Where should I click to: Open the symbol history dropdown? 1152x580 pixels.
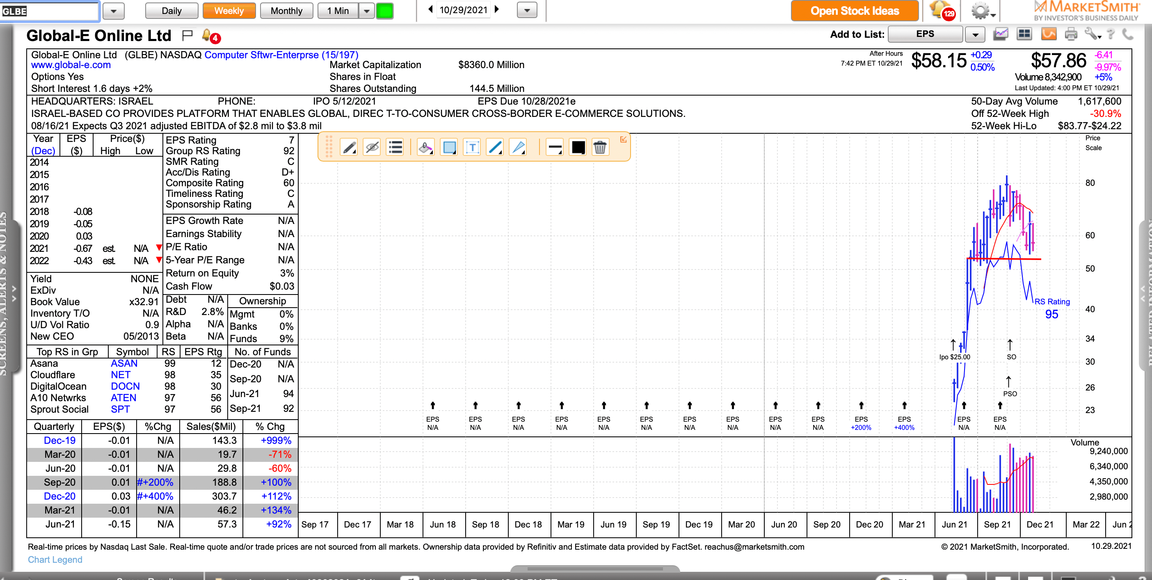(114, 11)
